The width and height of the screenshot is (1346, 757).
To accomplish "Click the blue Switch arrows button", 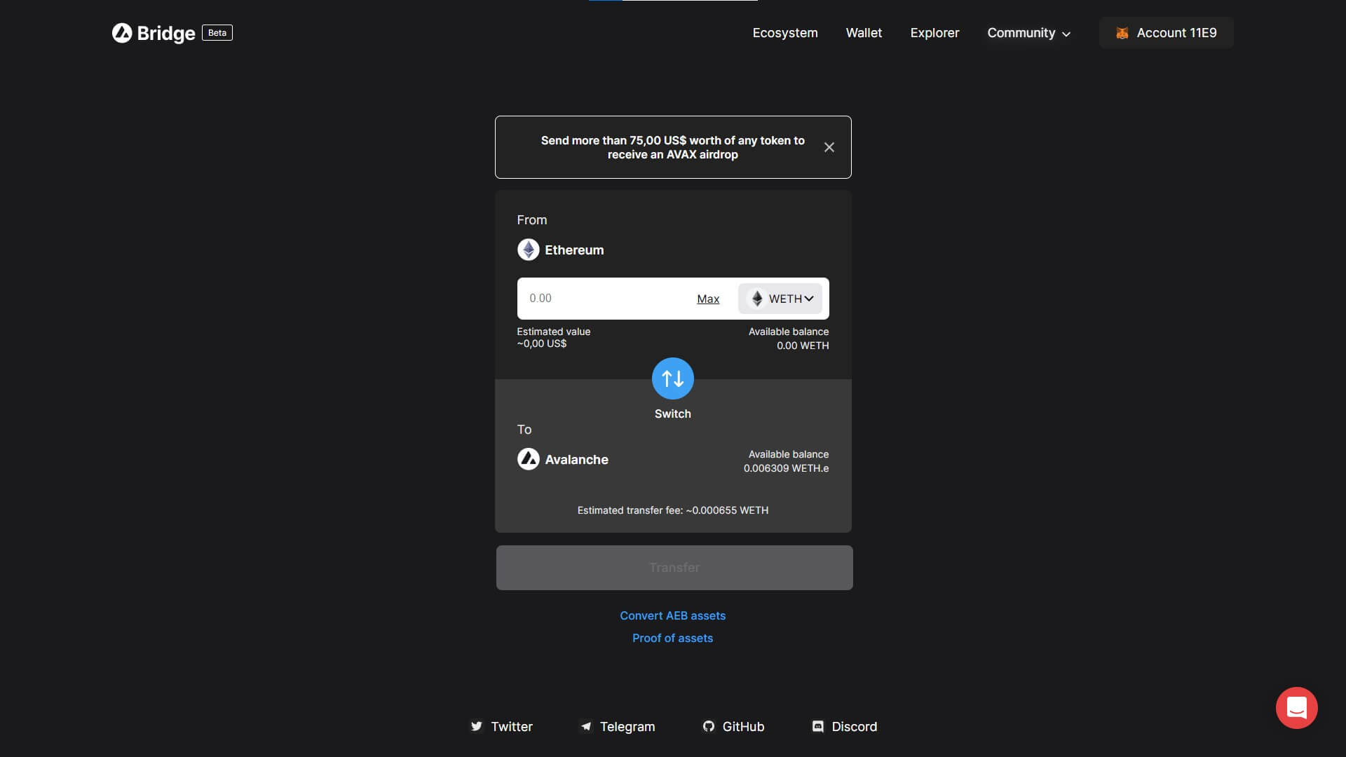I will (x=672, y=378).
